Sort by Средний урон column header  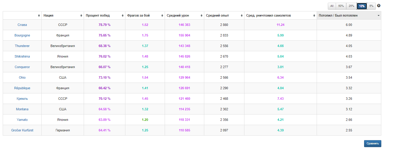pos(184,15)
